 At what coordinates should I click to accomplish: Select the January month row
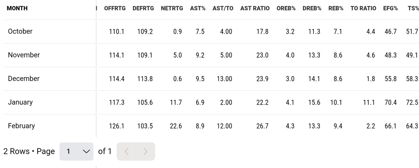coord(211,102)
